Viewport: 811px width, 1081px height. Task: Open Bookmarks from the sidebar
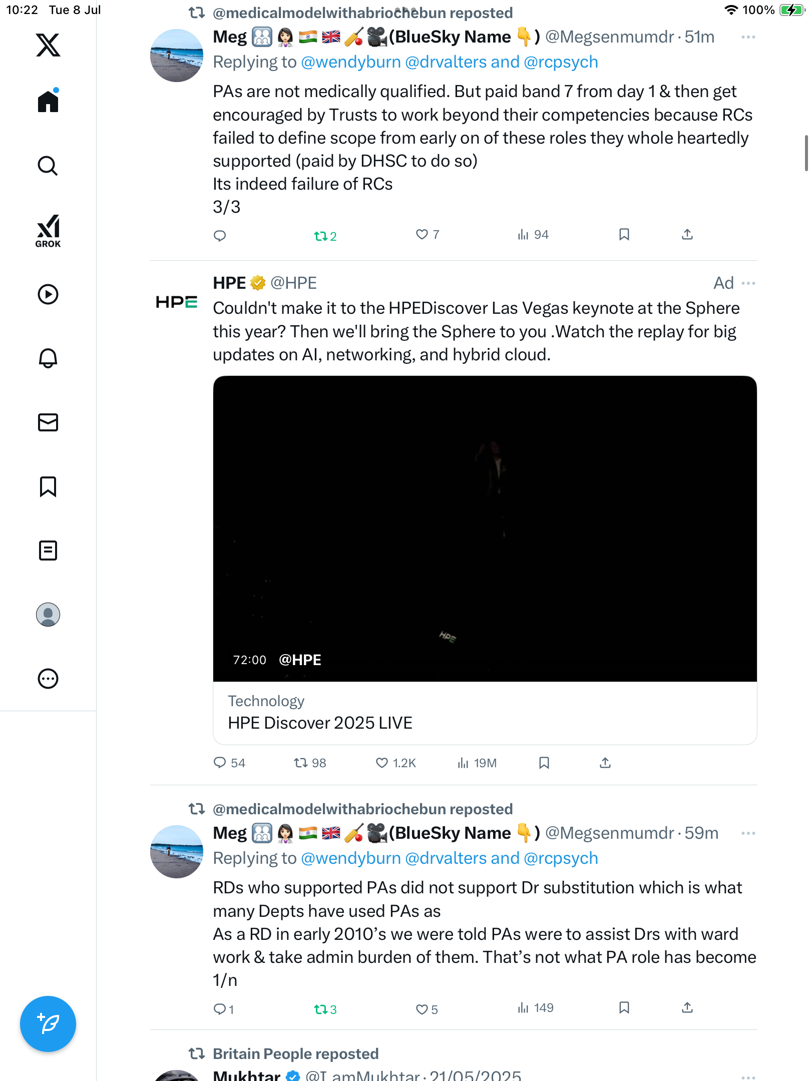[48, 486]
